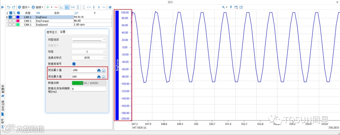340x135 pixels.
Task: Toggle the 数据库信号 checkbox
Action: (x=74, y=64)
